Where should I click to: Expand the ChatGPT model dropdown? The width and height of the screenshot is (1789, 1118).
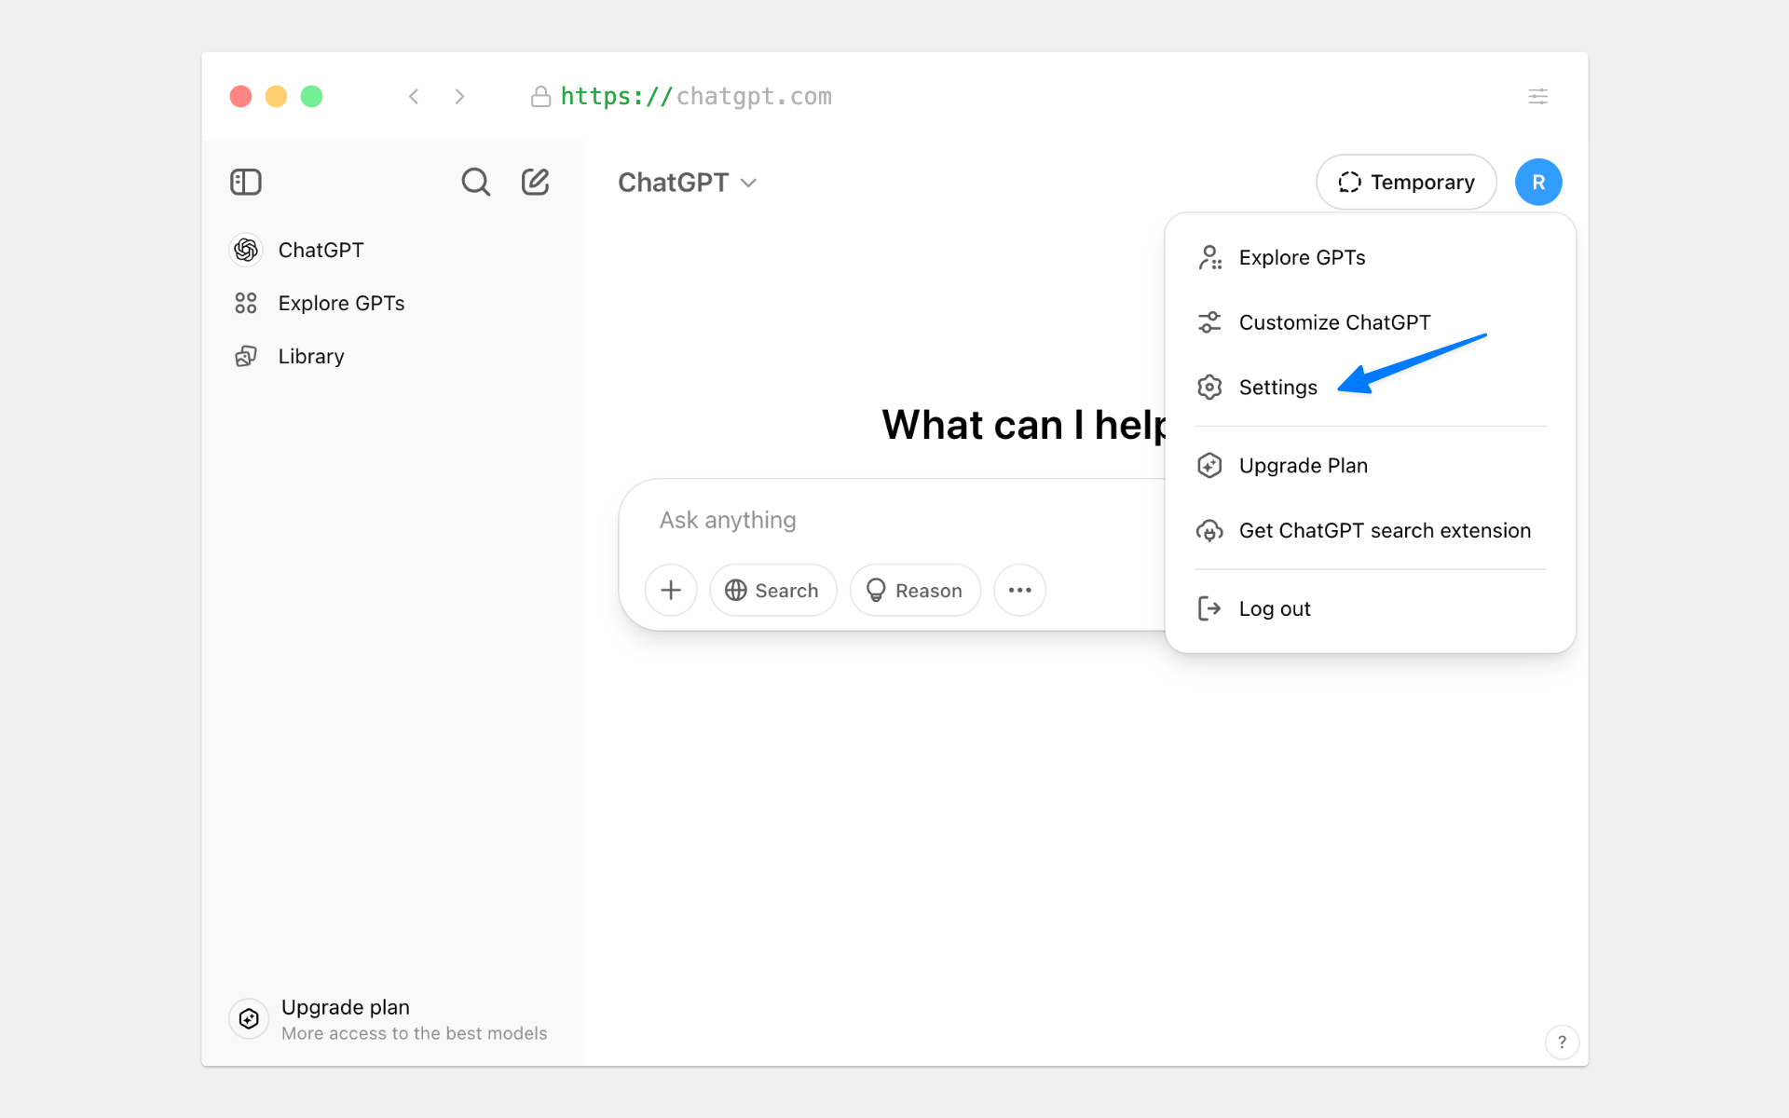pos(687,183)
